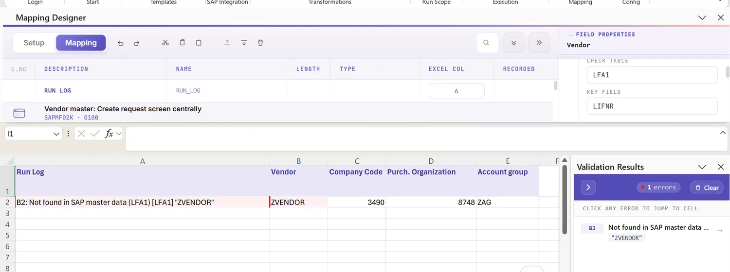Select column C header

point(357,161)
